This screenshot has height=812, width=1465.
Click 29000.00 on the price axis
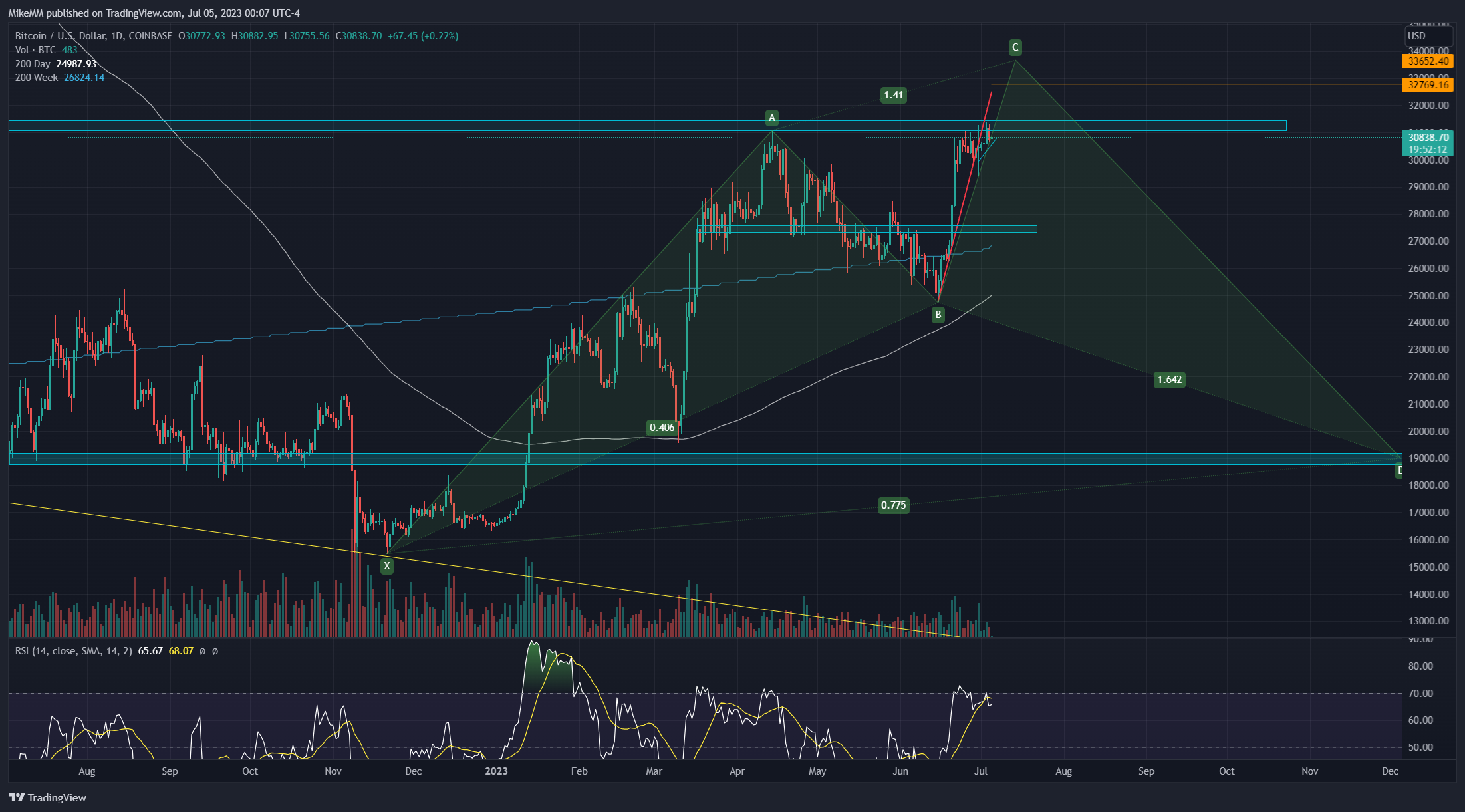(1428, 187)
